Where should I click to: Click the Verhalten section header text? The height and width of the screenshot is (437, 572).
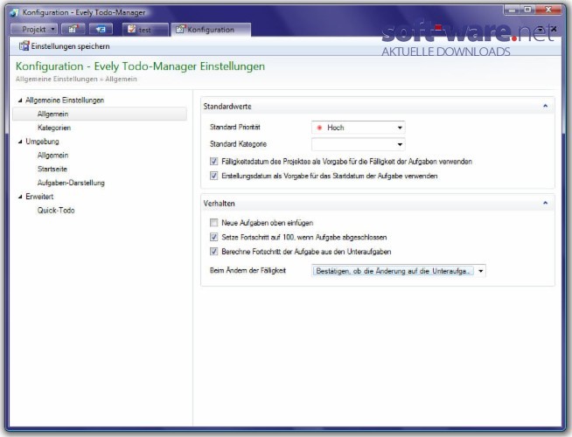219,204
